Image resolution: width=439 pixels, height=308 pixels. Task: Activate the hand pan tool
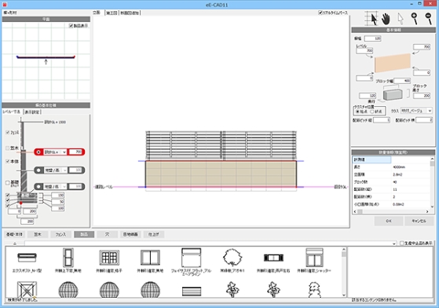tap(386, 19)
